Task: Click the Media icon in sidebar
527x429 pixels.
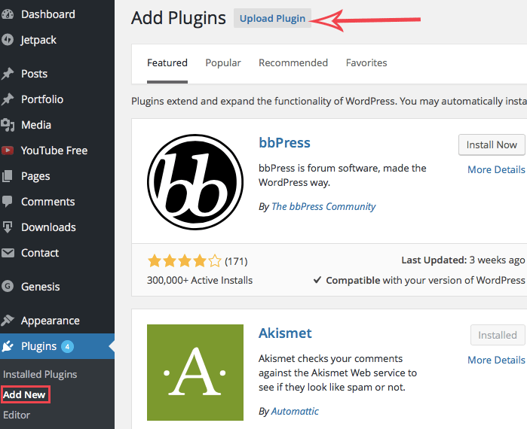Action: [8, 125]
